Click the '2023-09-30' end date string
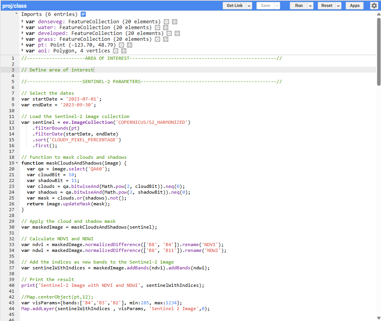 click(x=77, y=105)
